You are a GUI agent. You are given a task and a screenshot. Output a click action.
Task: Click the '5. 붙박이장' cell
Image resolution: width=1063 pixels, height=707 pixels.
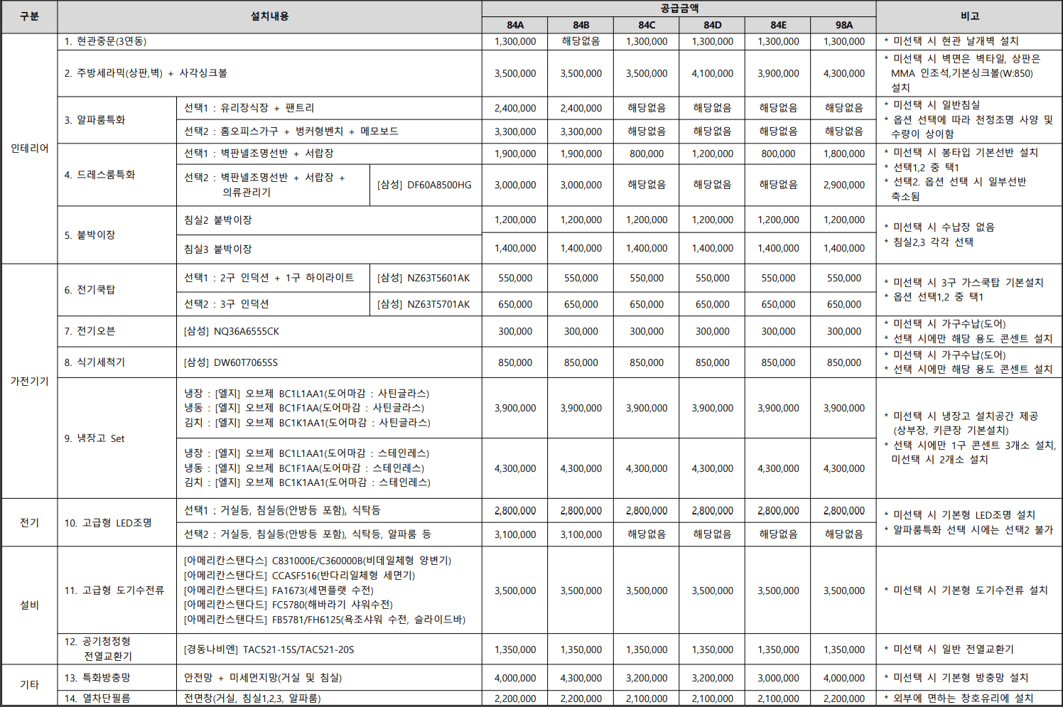[117, 235]
